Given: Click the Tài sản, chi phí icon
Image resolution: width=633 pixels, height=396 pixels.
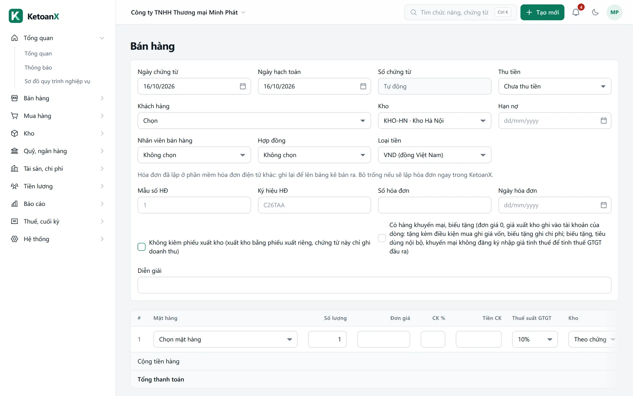Looking at the screenshot, I should 15,169.
